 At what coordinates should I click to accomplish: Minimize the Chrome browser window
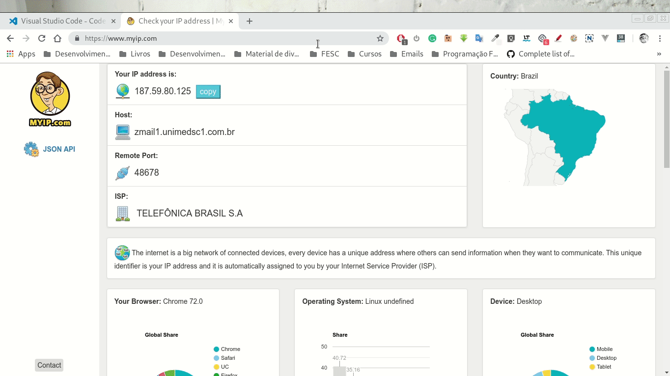638,19
